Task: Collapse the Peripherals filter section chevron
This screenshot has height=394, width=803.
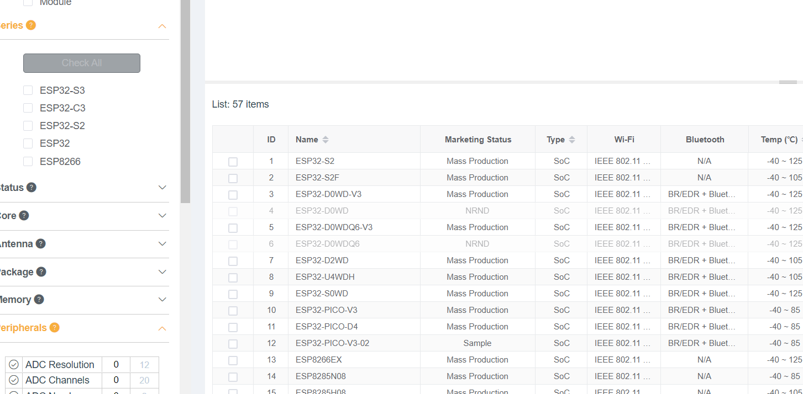Action: pos(162,328)
